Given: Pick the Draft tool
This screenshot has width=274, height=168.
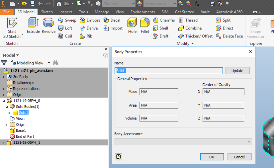Looking at the screenshot, I should (160, 36).
